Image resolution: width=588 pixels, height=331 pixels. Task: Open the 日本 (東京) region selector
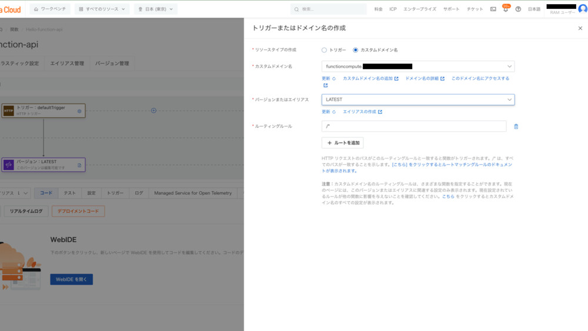[x=155, y=9]
